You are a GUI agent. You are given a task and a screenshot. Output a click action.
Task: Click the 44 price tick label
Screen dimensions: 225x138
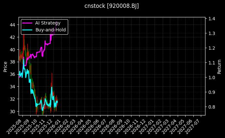click(12, 25)
